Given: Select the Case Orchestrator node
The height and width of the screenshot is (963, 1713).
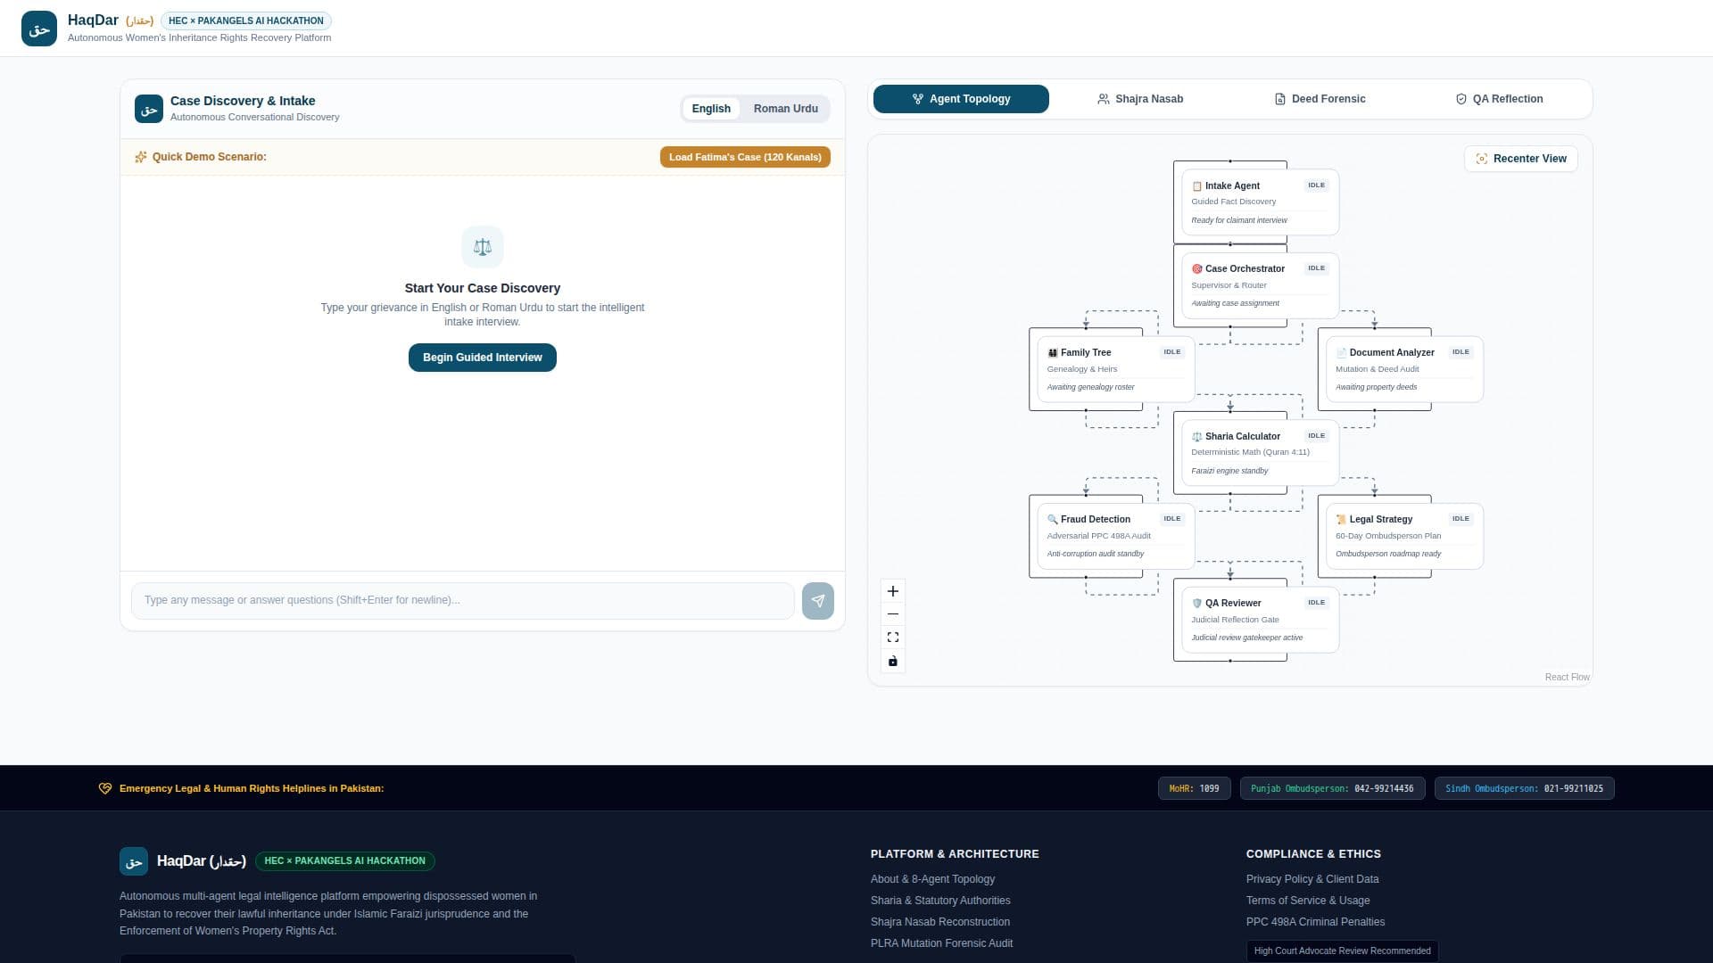Looking at the screenshot, I should click(1260, 285).
